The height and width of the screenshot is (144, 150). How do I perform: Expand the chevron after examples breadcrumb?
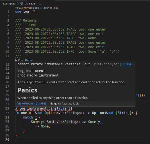tap(18, 4)
